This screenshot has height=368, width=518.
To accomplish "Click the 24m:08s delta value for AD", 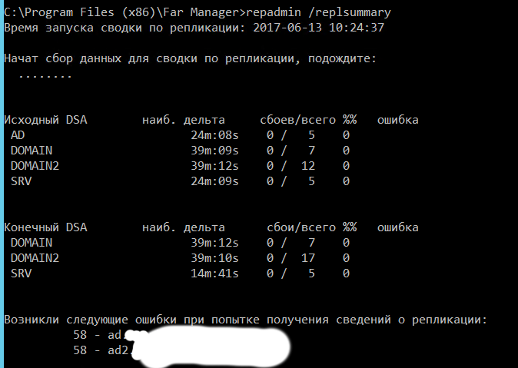I will tap(214, 134).
